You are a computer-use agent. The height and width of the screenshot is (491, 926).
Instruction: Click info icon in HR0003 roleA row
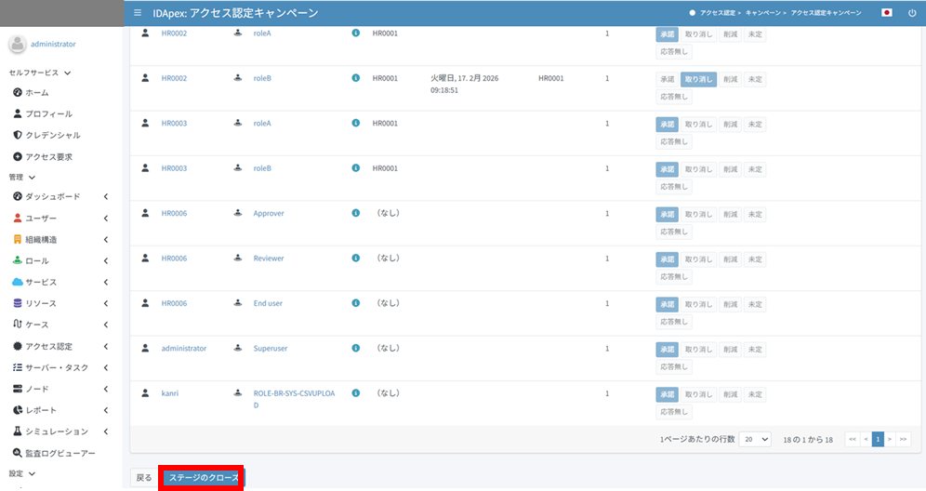(355, 123)
